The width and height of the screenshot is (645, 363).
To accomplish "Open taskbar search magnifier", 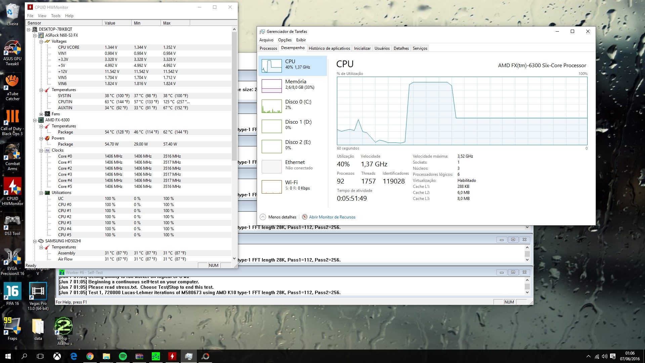I will click(24, 356).
